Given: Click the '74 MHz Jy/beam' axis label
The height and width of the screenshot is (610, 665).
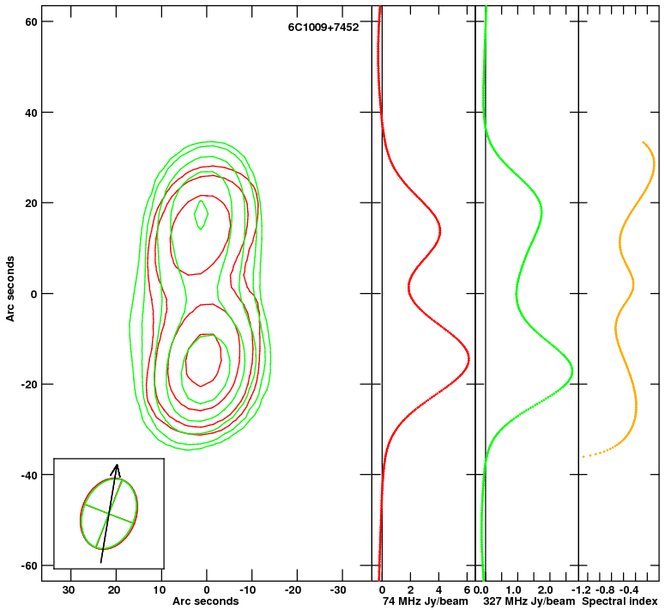Looking at the screenshot, I should [x=426, y=601].
